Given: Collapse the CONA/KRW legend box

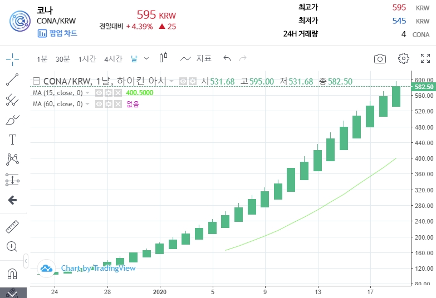Looking at the screenshot, I should point(36,81).
